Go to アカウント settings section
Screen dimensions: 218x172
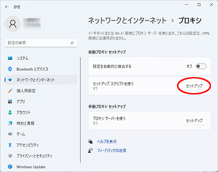(x=41, y=112)
